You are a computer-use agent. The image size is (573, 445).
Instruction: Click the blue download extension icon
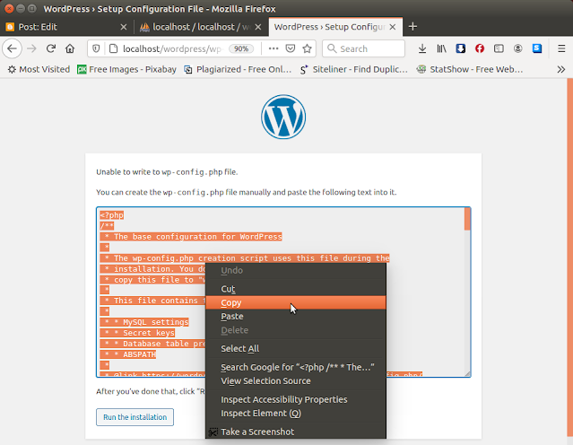pyautogui.click(x=460, y=48)
